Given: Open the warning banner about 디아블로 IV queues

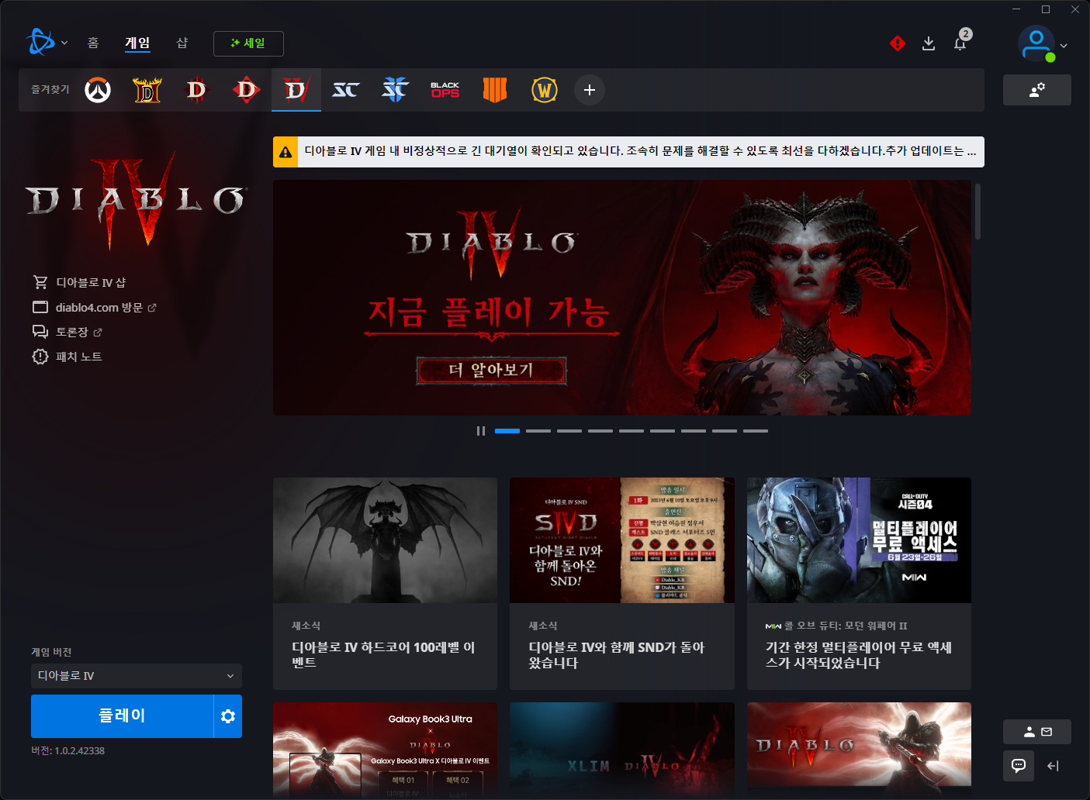Looking at the screenshot, I should pos(628,152).
